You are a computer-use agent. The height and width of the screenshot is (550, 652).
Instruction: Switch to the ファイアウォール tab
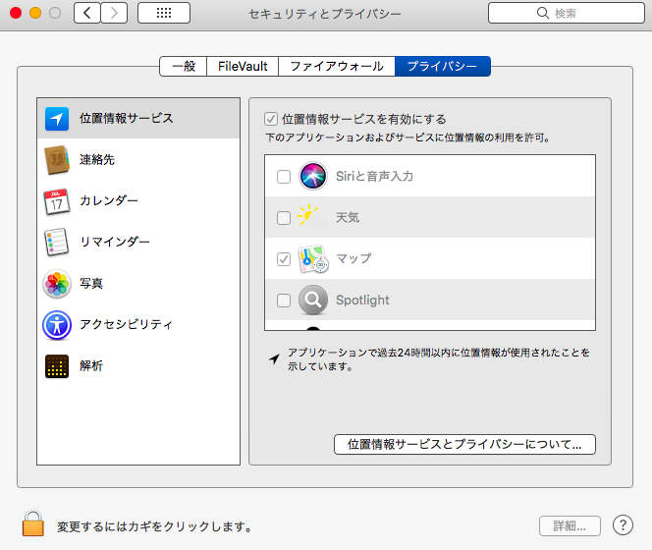click(336, 67)
